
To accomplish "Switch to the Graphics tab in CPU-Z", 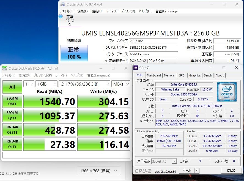I will click(x=195, y=75).
